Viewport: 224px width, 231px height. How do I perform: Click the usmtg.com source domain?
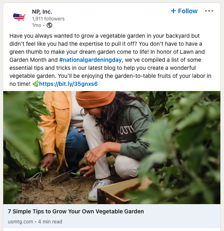21,221
